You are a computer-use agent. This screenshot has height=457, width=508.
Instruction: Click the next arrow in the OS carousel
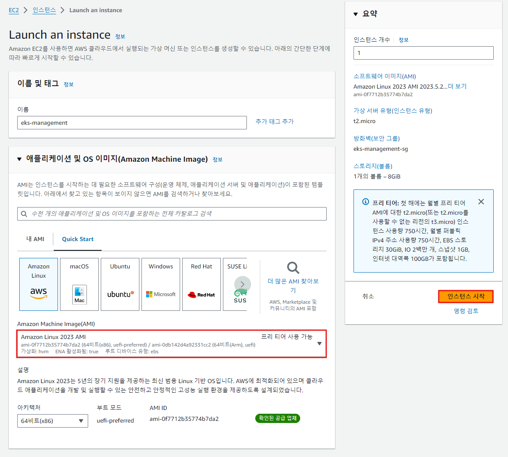243,284
